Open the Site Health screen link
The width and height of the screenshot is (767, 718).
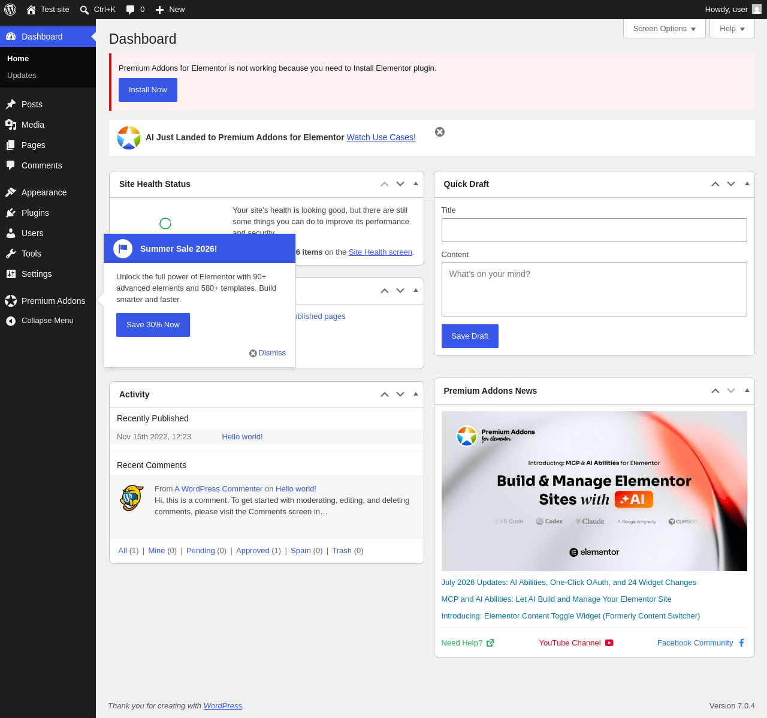tap(381, 252)
